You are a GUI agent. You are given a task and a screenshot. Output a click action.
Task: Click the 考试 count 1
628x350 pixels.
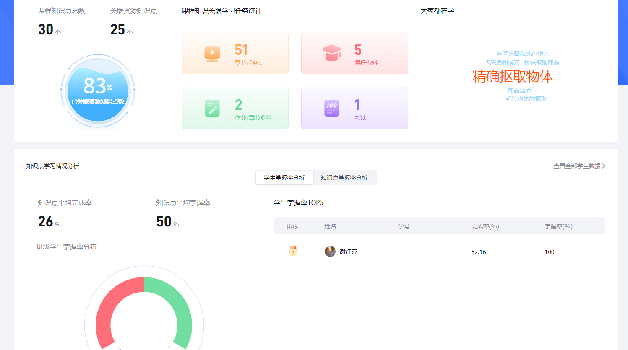pyautogui.click(x=357, y=104)
